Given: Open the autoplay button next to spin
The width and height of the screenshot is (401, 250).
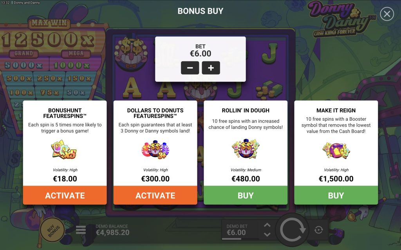Looking at the screenshot, I should point(318,230).
